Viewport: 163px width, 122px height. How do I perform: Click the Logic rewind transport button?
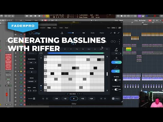(x=27, y=16)
